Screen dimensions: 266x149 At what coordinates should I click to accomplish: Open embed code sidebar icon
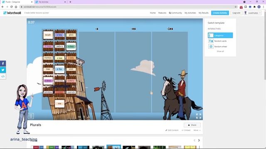3,76
